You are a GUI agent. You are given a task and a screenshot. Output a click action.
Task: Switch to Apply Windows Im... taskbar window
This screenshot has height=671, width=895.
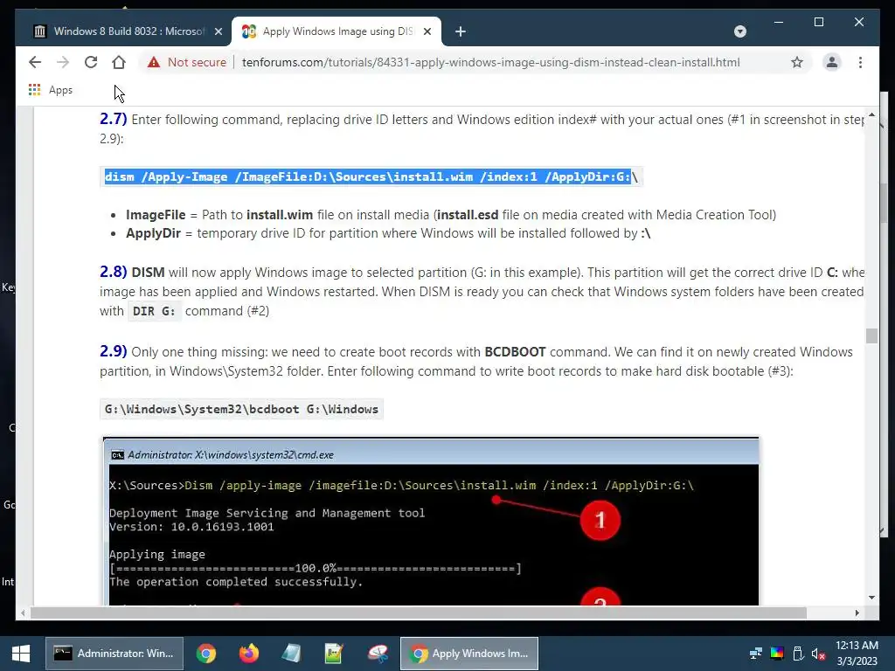(x=469, y=654)
